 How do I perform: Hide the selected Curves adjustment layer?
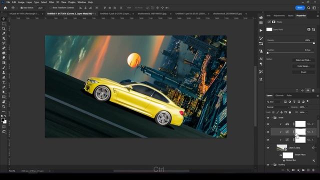coord(268,132)
